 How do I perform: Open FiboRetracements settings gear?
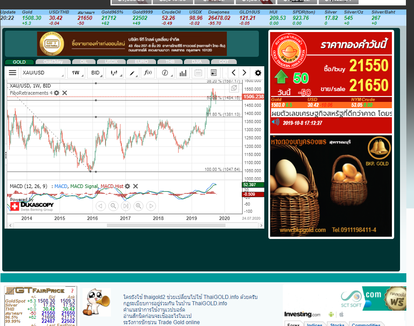pyautogui.click(x=56, y=93)
